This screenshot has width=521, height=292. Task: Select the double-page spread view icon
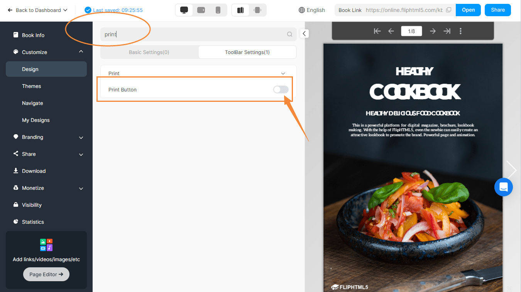(x=240, y=10)
